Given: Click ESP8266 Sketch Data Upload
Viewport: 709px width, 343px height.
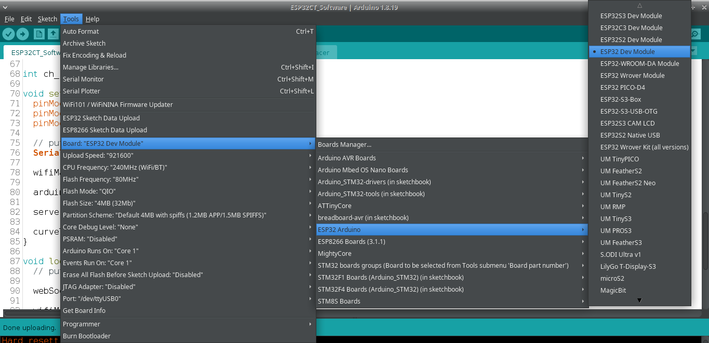Looking at the screenshot, I should pyautogui.click(x=188, y=130).
